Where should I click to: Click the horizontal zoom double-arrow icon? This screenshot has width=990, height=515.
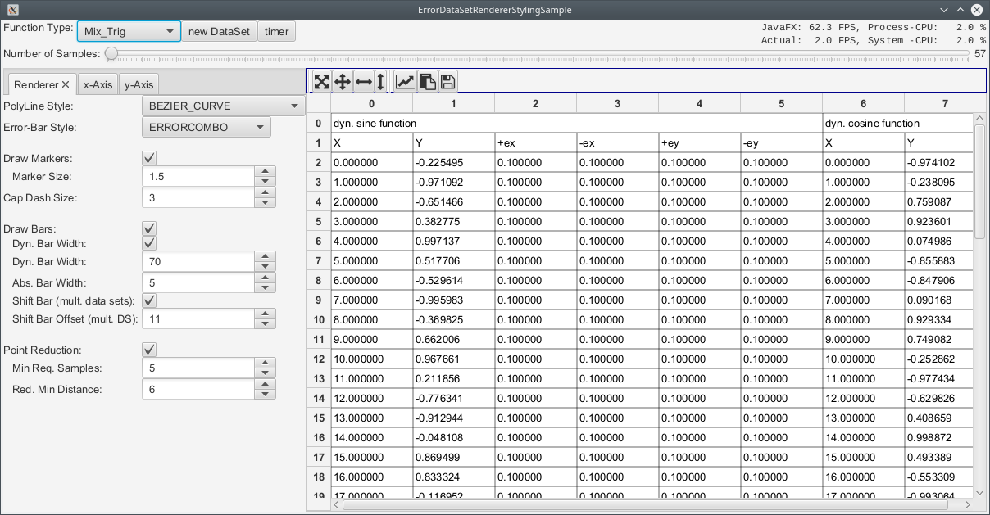pyautogui.click(x=362, y=81)
